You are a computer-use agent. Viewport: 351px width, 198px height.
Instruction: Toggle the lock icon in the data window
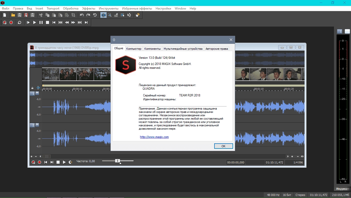[33, 88]
